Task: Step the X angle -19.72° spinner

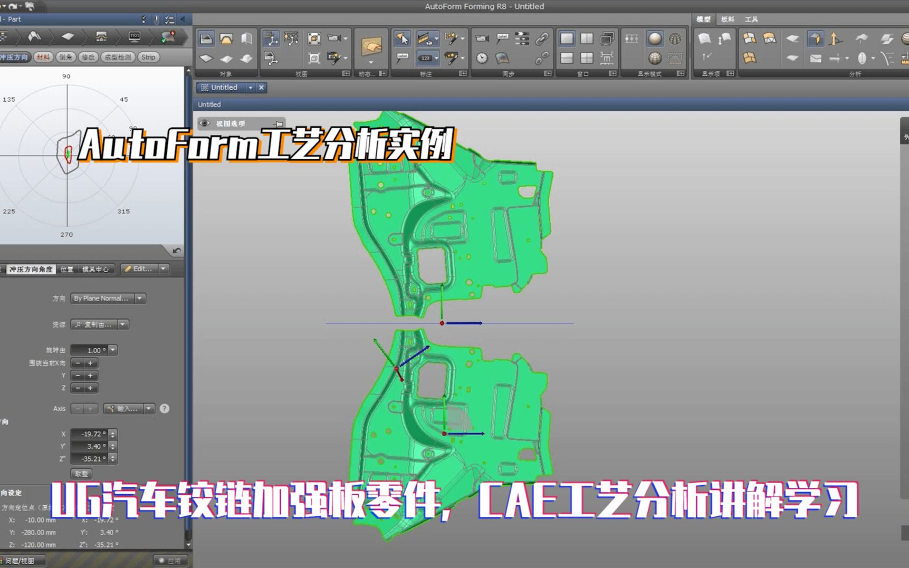Action: (x=113, y=434)
